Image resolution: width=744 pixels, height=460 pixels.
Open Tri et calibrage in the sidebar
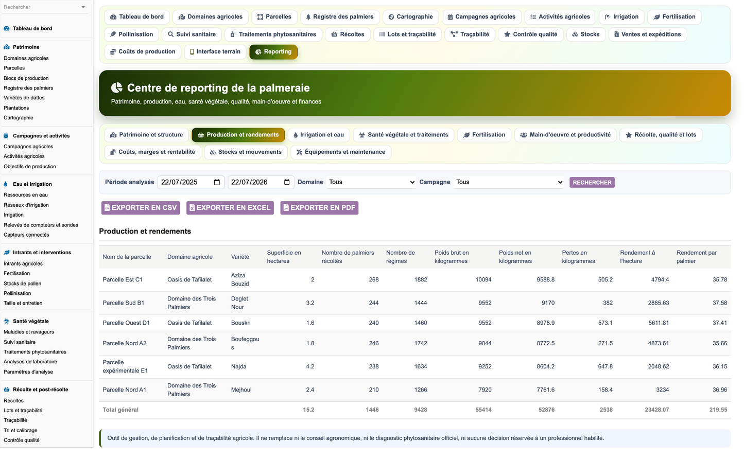[x=21, y=431]
